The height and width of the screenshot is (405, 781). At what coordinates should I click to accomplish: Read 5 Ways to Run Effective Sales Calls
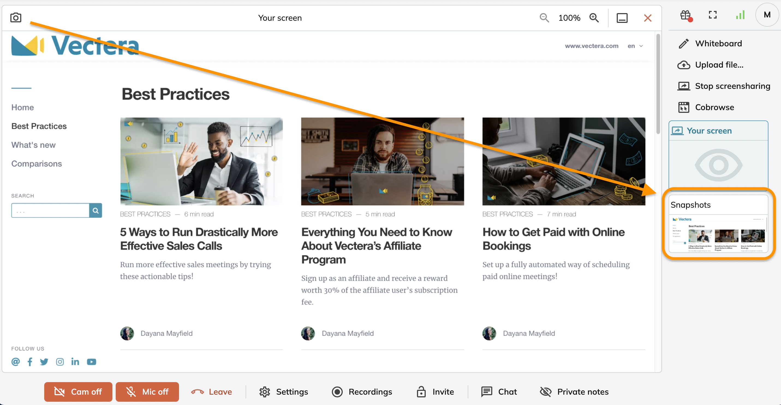pyautogui.click(x=199, y=239)
